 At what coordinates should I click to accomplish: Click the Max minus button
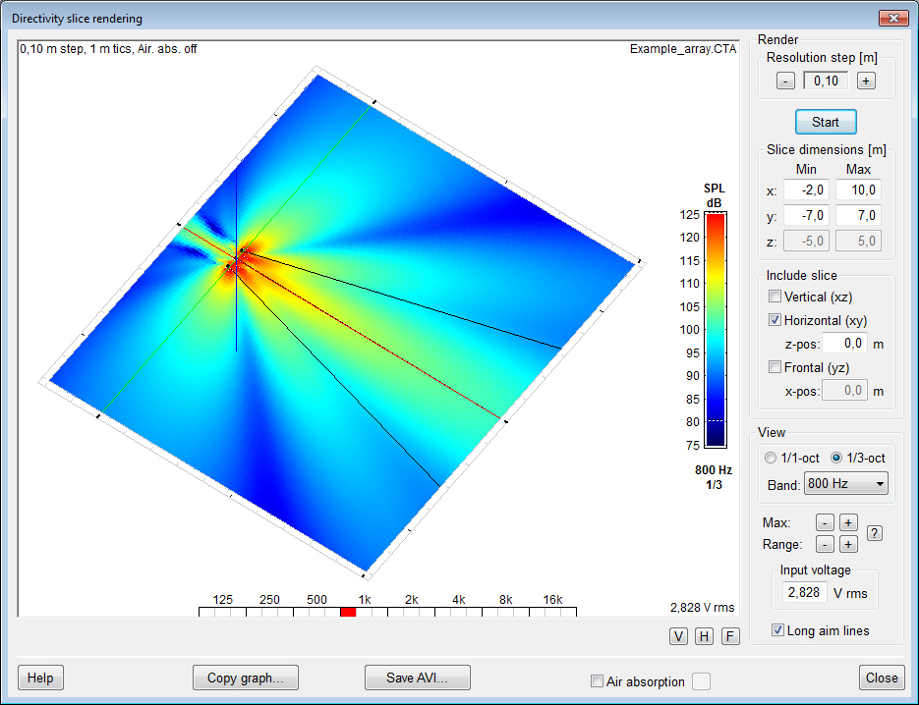826,523
